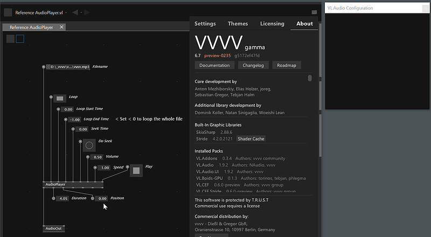Click the Do Seek bang button
The image size is (431, 237).
pos(89,145)
